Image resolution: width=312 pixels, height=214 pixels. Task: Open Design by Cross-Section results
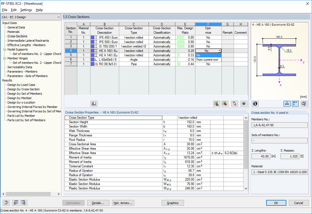[23, 89]
